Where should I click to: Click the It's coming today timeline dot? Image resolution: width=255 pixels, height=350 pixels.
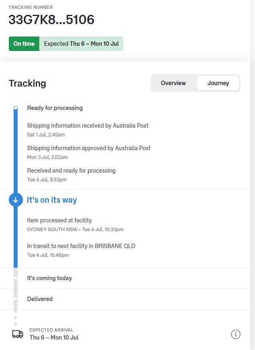16,278
